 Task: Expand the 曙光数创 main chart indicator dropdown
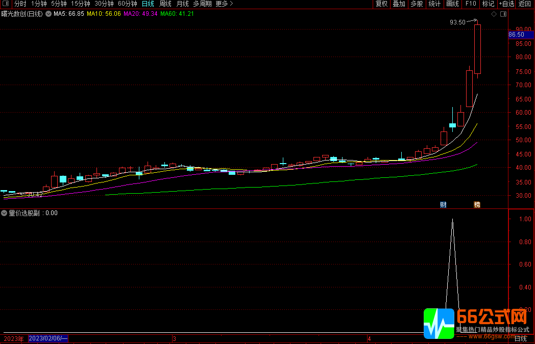pos(48,14)
